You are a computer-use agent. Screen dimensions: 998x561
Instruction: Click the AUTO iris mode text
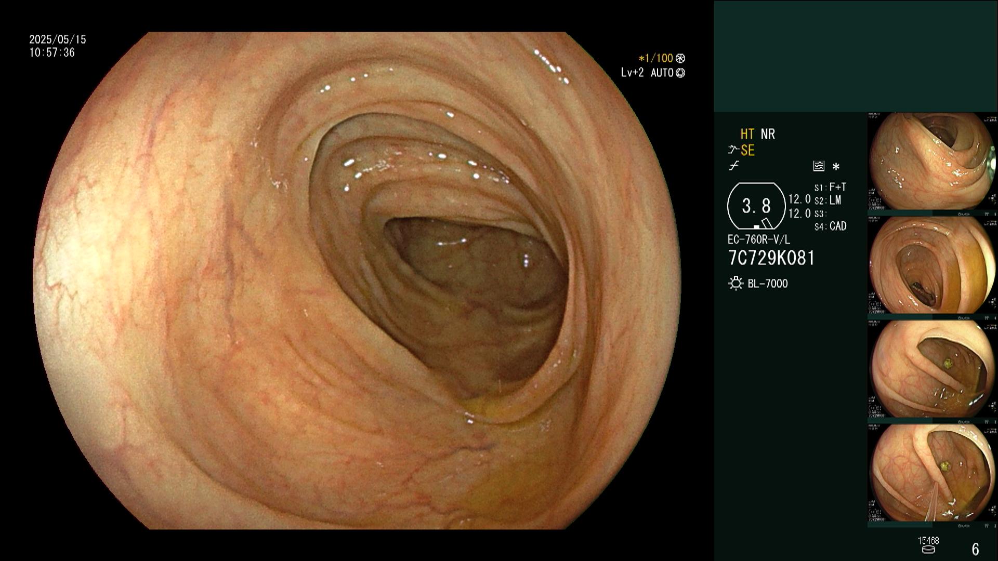click(x=662, y=73)
